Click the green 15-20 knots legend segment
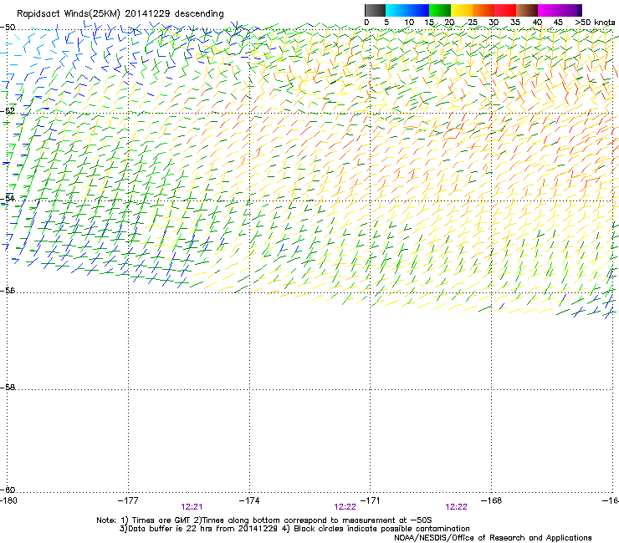The image size is (619, 543). click(x=440, y=10)
